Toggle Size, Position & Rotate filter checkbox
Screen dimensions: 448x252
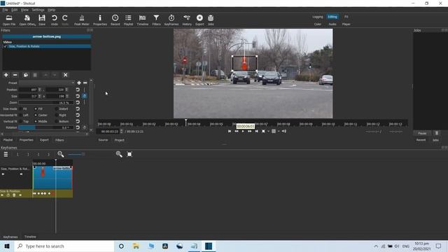pyautogui.click(x=5, y=46)
